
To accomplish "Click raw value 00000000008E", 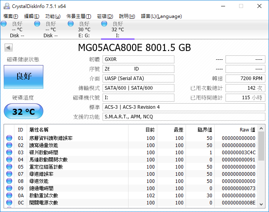I will pos(239,203).
